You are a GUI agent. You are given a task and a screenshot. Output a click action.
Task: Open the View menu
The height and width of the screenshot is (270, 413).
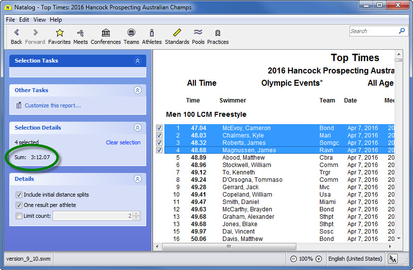point(39,20)
